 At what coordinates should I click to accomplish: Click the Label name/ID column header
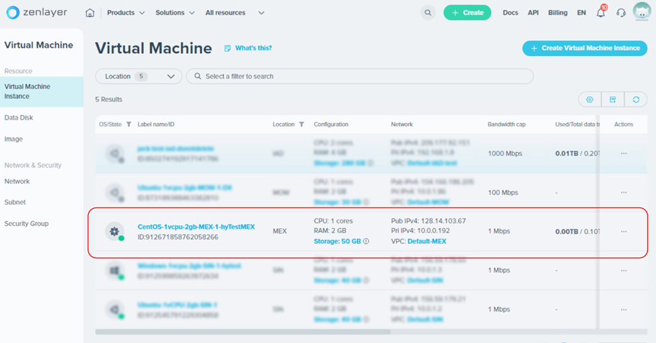tap(156, 124)
